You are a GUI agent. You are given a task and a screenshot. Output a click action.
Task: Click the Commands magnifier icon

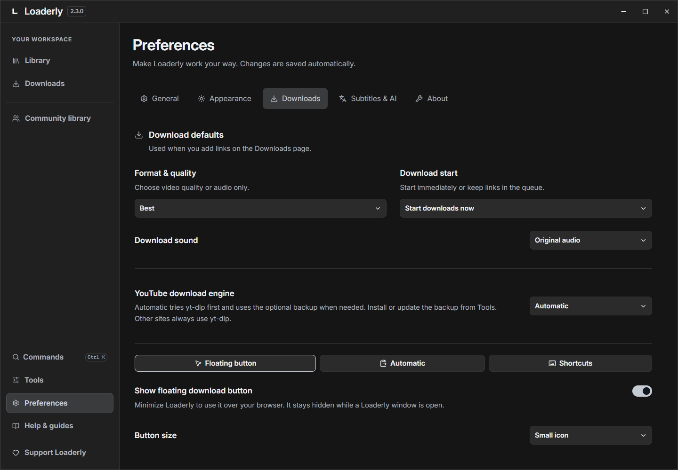(16, 357)
